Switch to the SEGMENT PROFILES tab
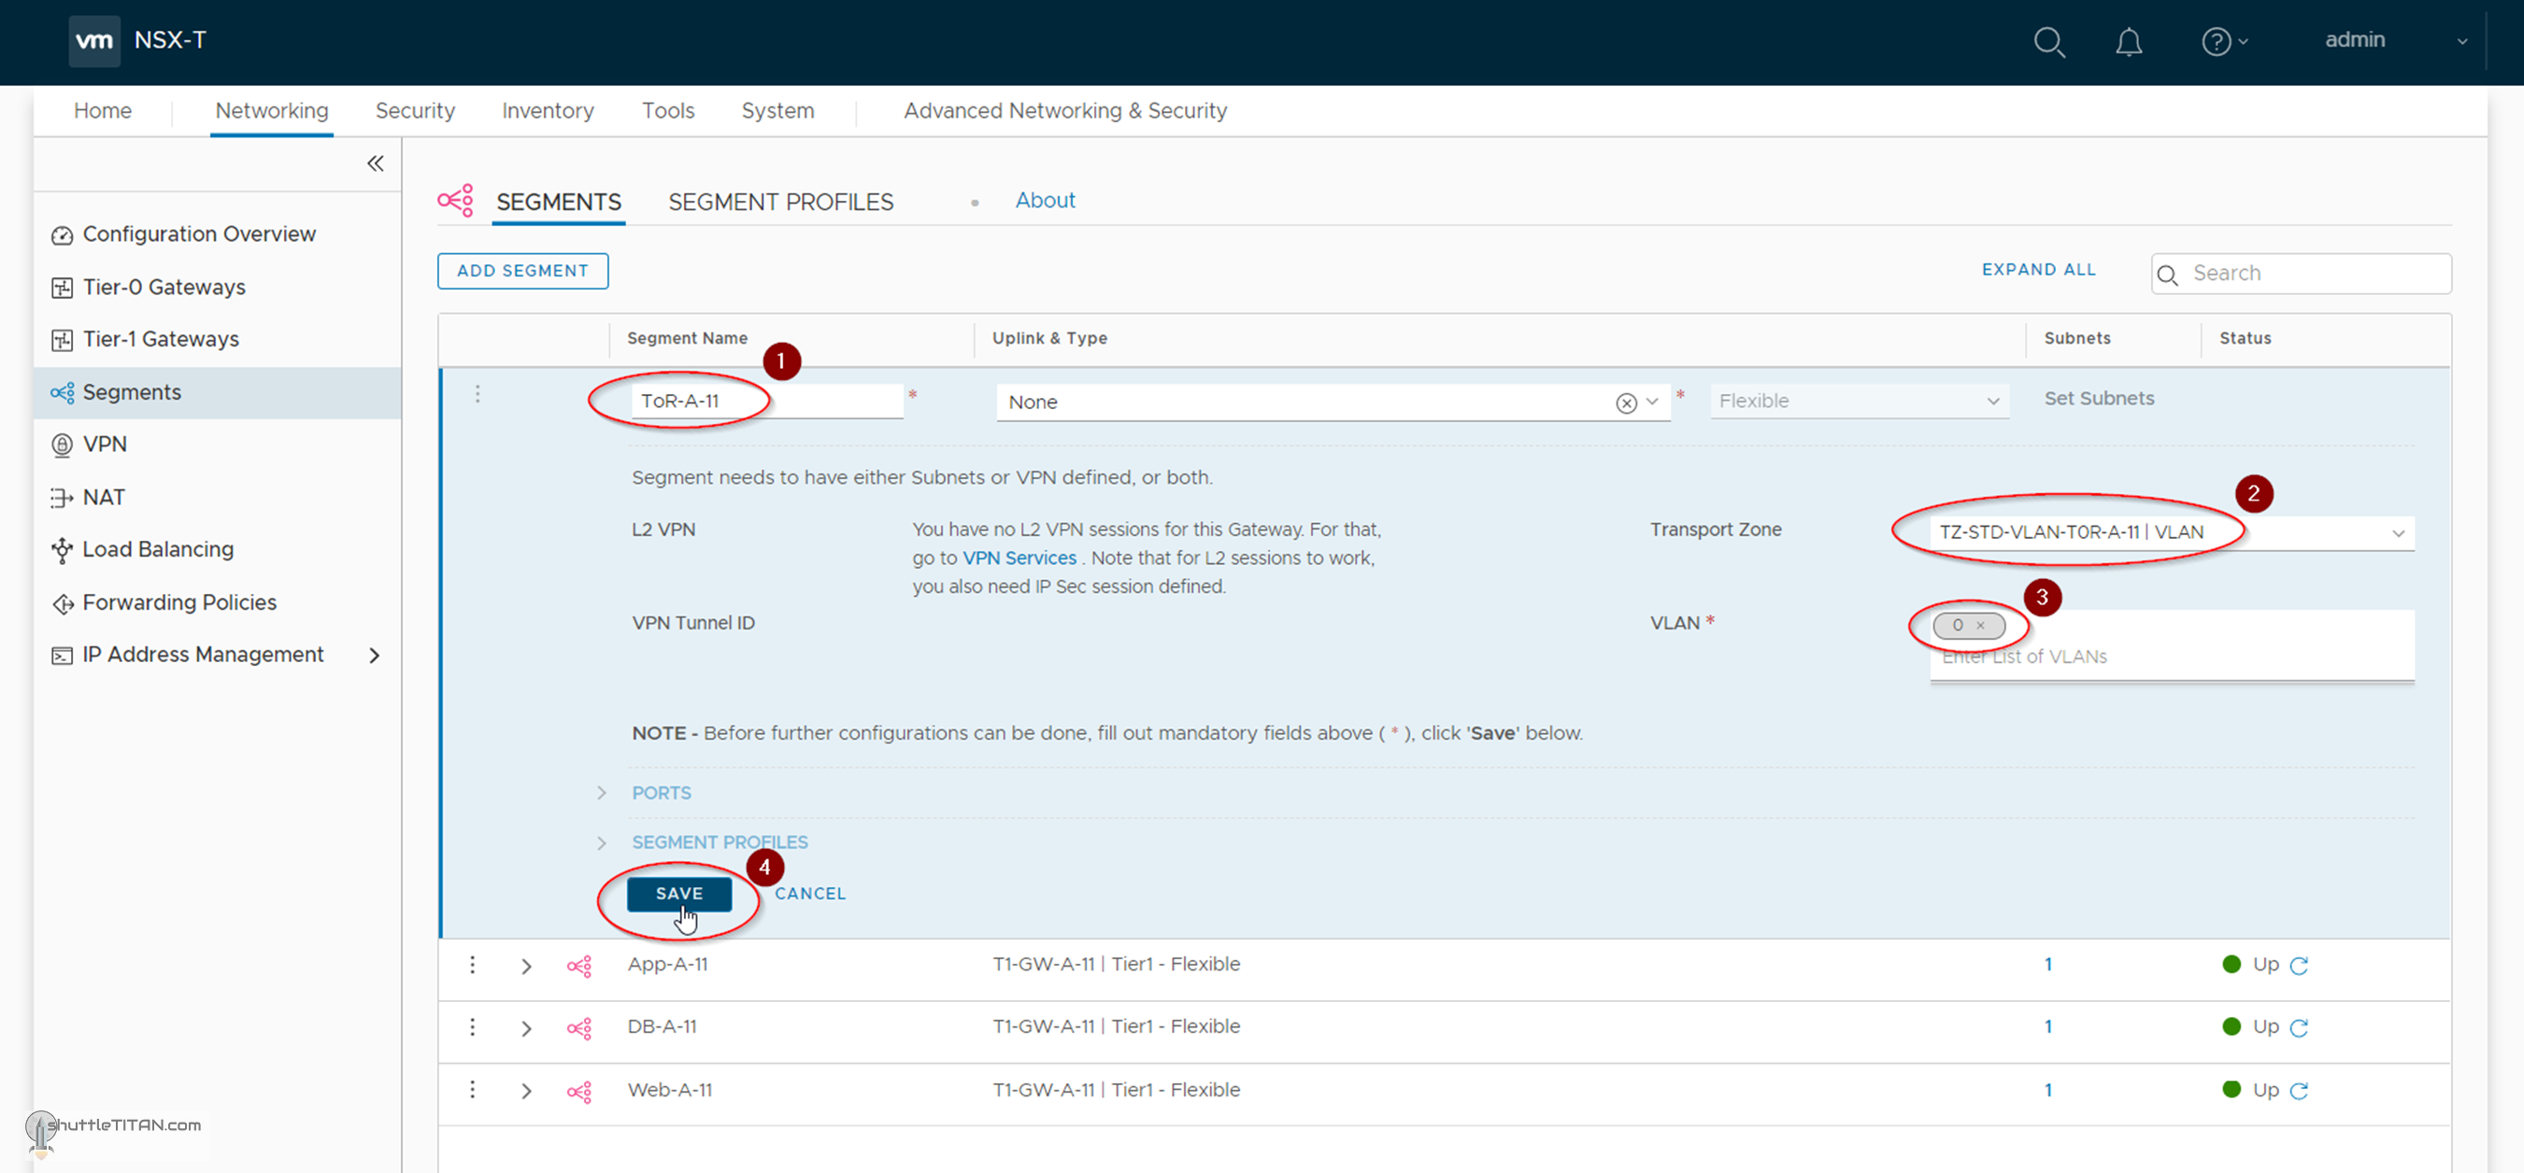This screenshot has width=2524, height=1173. pos(780,202)
